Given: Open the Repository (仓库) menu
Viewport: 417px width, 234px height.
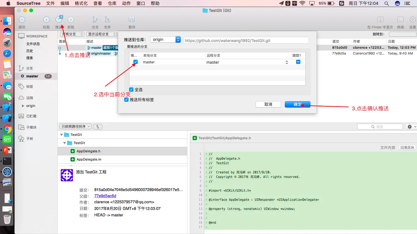Looking at the screenshot, I should [112, 3].
